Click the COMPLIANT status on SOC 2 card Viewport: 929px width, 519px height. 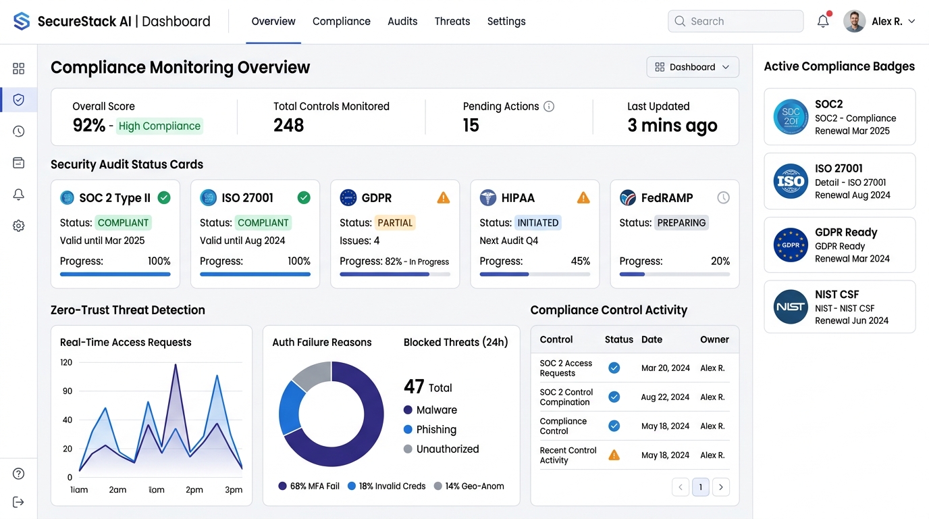click(123, 222)
